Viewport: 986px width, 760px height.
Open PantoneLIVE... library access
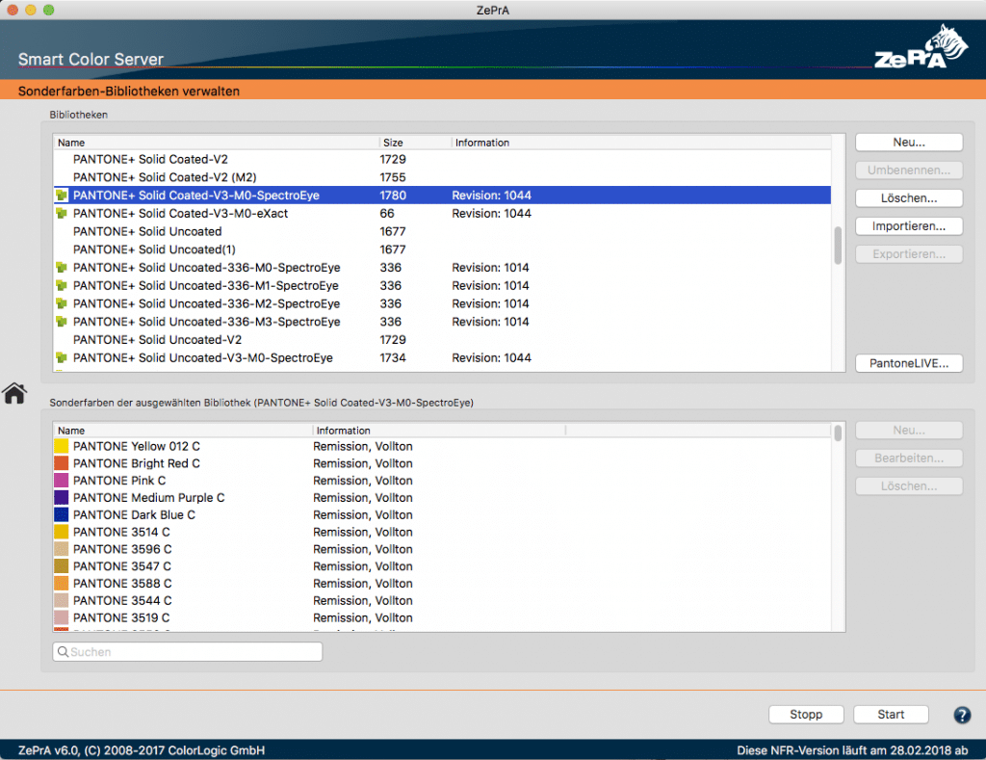(908, 363)
